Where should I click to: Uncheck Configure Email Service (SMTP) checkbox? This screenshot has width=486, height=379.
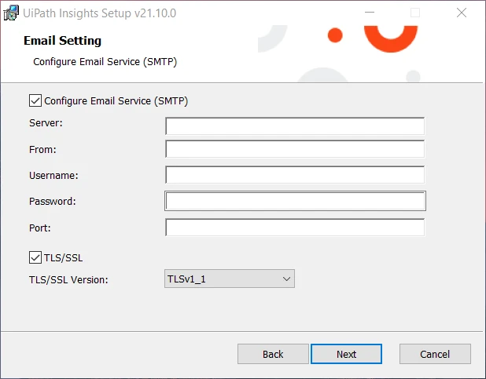pyautogui.click(x=35, y=100)
